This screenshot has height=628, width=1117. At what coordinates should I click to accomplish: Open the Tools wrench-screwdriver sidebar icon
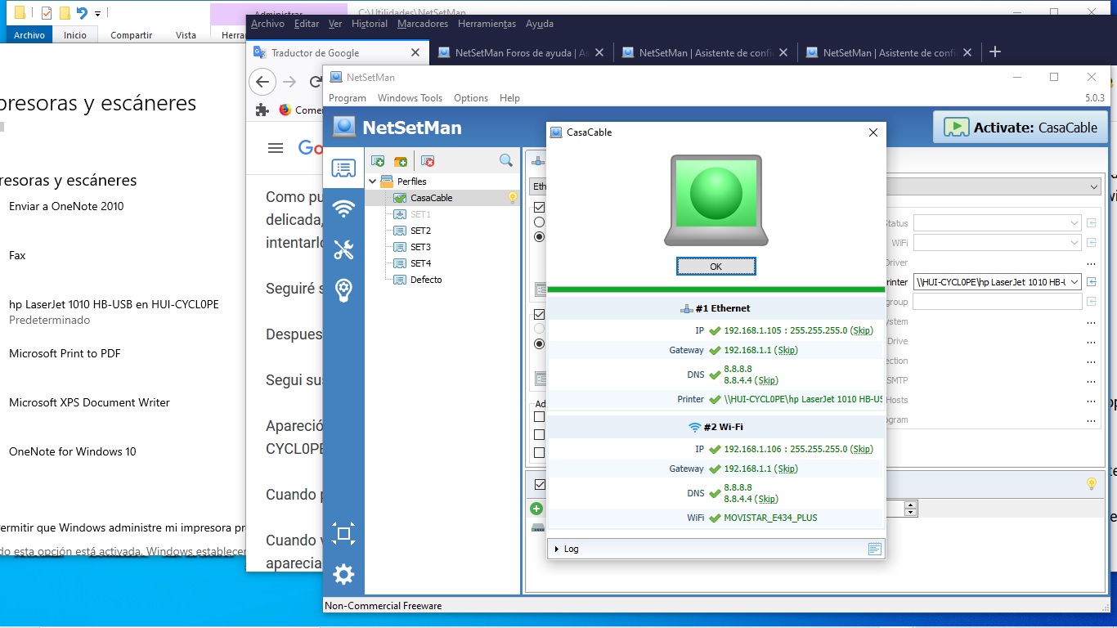coord(343,249)
